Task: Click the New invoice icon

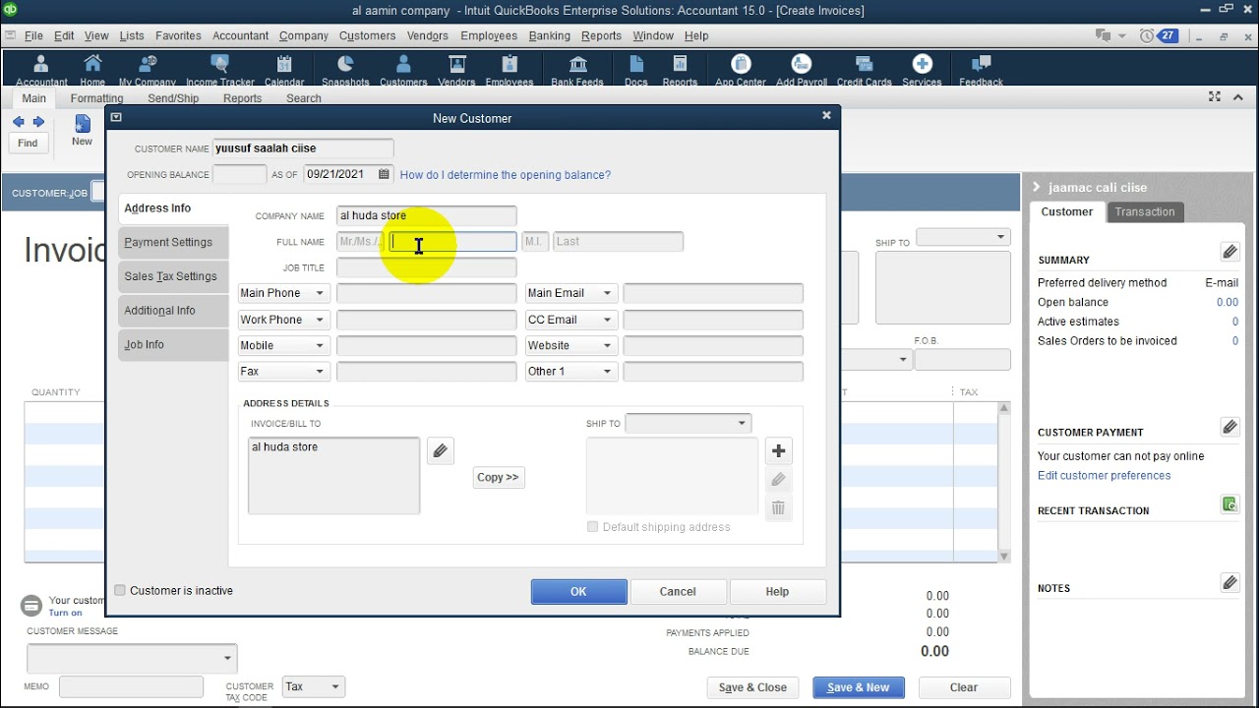Action: pos(82,130)
